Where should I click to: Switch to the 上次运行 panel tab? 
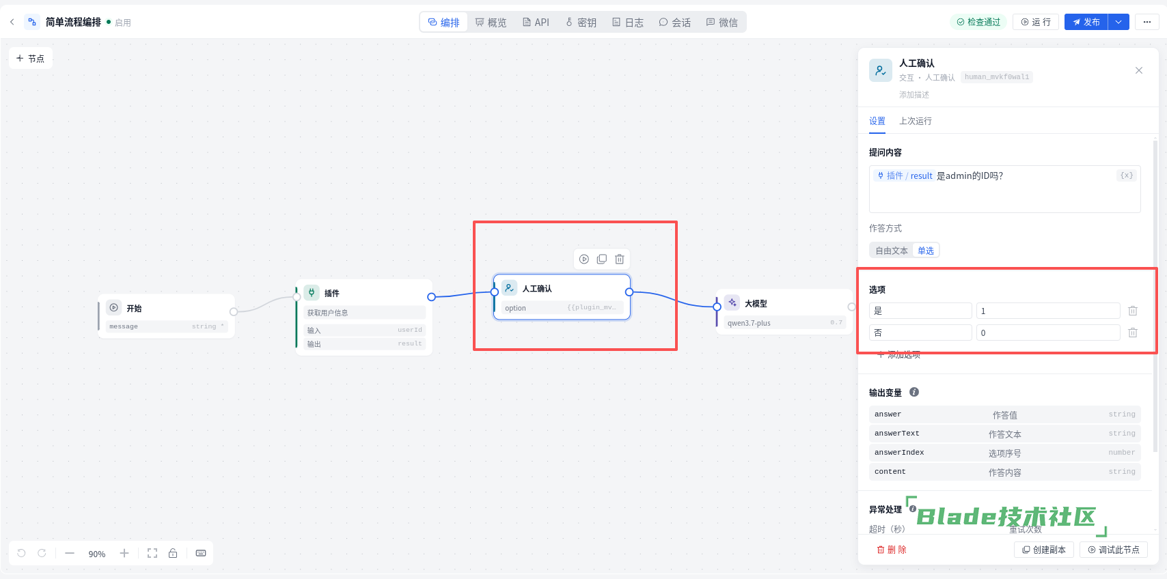[x=916, y=121]
